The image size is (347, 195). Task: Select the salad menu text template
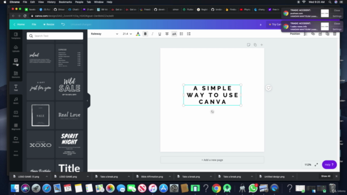(x=41, y=57)
